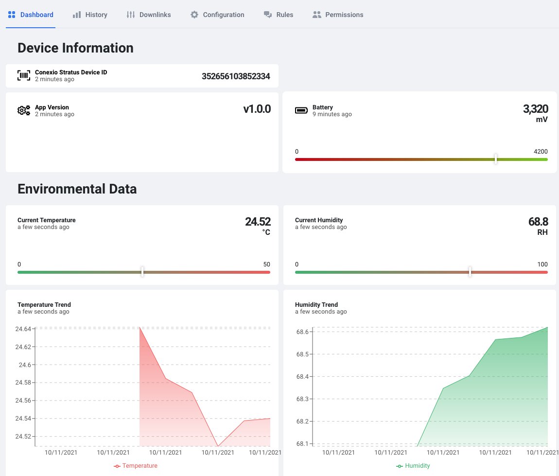Click the gears icon beside App Version
Image resolution: width=559 pixels, height=476 pixels.
[x=24, y=110]
